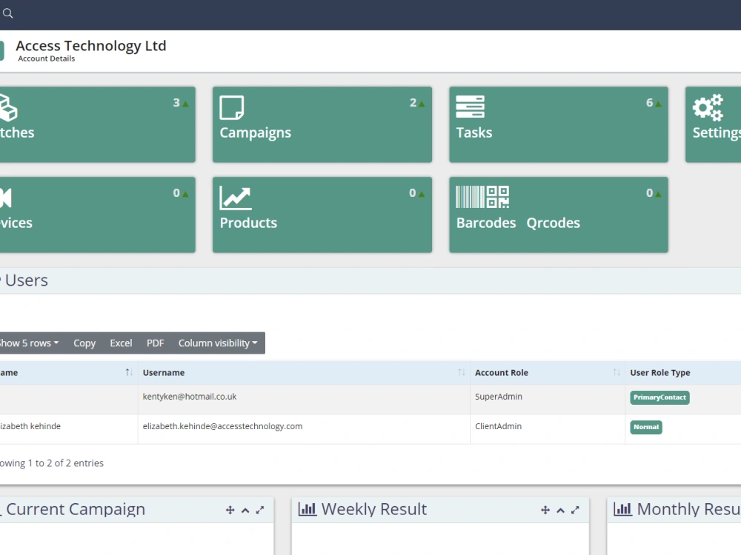The width and height of the screenshot is (741, 555).
Task: Export the users table to PDF
Action: pos(156,343)
